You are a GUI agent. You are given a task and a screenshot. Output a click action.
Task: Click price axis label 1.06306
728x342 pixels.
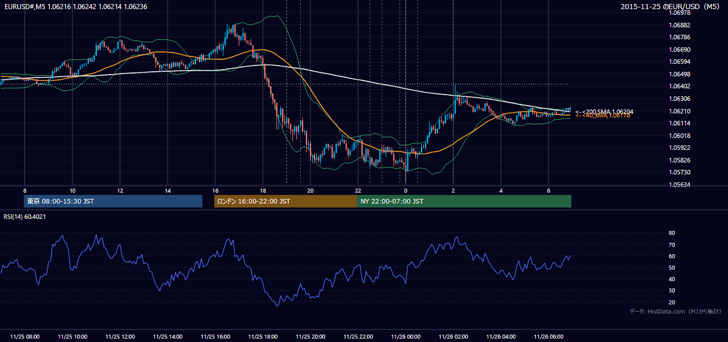tap(680, 99)
